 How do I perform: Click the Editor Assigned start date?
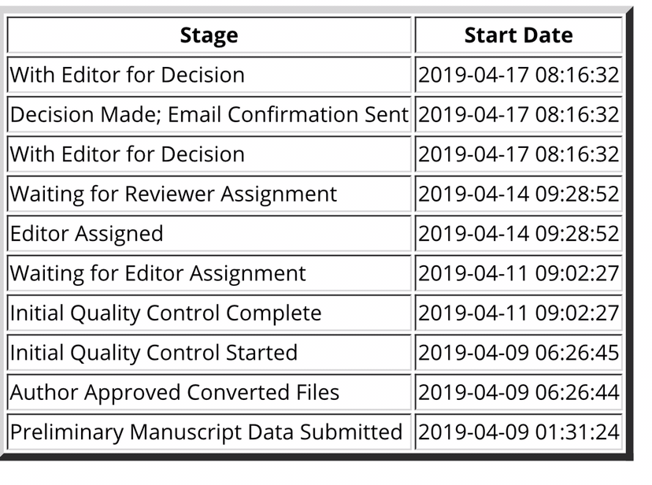point(518,234)
